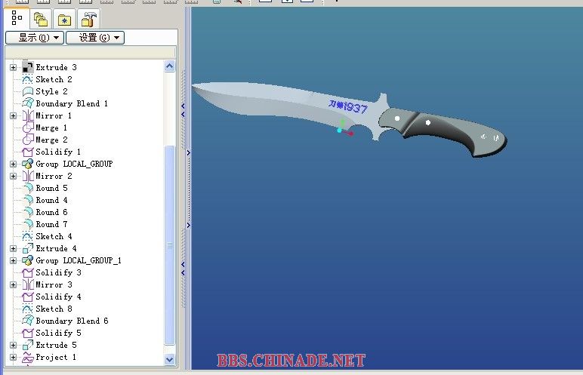The image size is (583, 375).
Task: Click the upper navigator collapse sash arrows
Action: [184, 110]
